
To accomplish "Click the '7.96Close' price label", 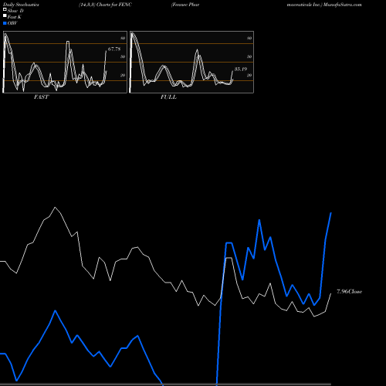I will [350, 291].
